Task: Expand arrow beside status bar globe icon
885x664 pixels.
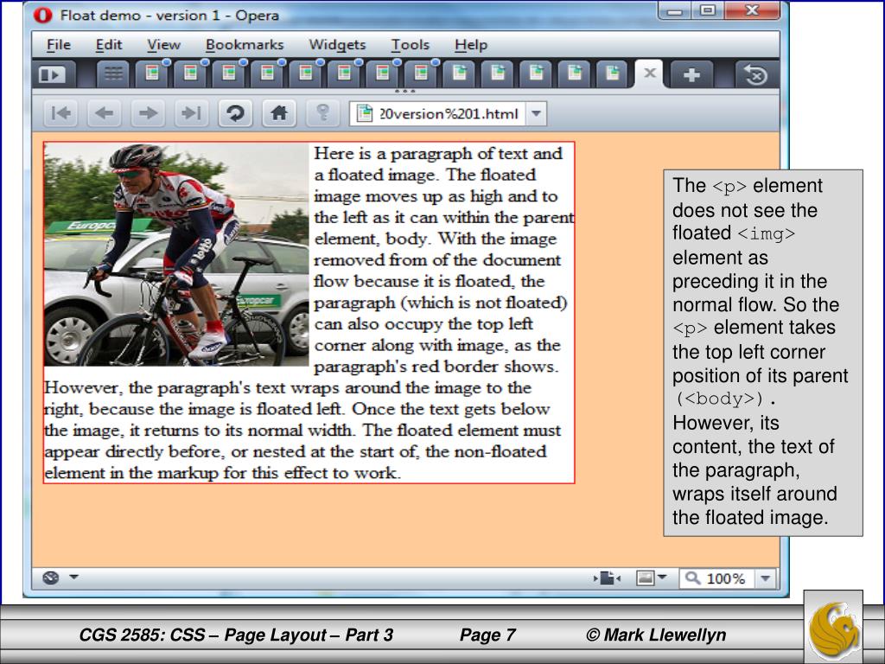Action: [x=74, y=577]
